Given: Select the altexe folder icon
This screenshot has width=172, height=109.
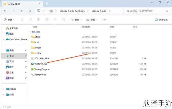Looking at the screenshot, I should tap(32, 37).
